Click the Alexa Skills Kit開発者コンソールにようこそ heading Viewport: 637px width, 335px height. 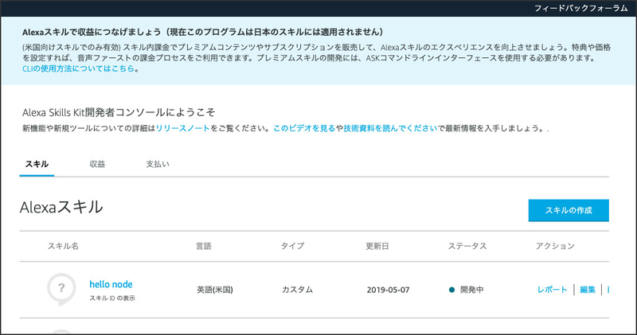119,112
